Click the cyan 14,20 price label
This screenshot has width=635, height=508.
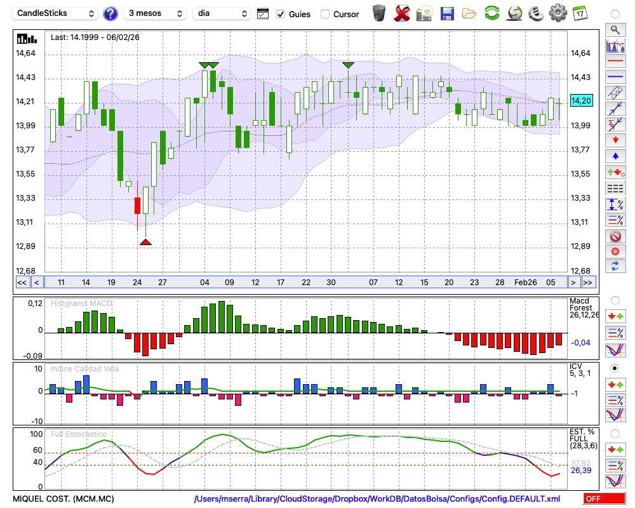point(581,101)
